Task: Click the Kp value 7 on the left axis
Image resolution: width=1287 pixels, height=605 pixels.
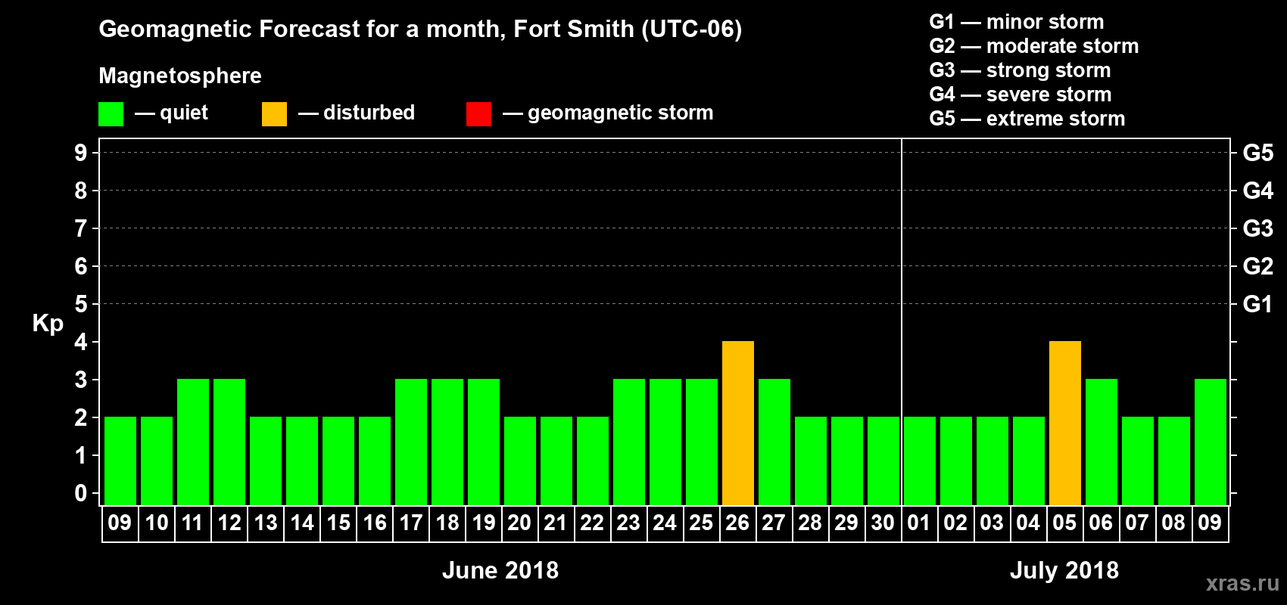Action: click(x=81, y=228)
